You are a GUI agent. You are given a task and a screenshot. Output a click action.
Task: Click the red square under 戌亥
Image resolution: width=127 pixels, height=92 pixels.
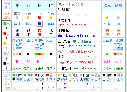coord(39,17)
